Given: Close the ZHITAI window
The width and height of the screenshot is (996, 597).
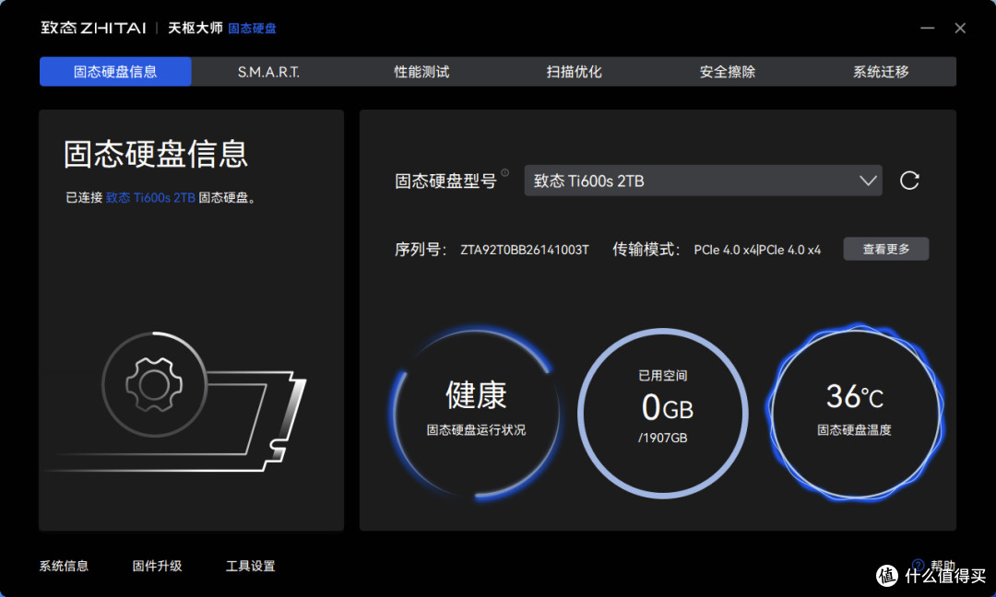Looking at the screenshot, I should click(960, 28).
